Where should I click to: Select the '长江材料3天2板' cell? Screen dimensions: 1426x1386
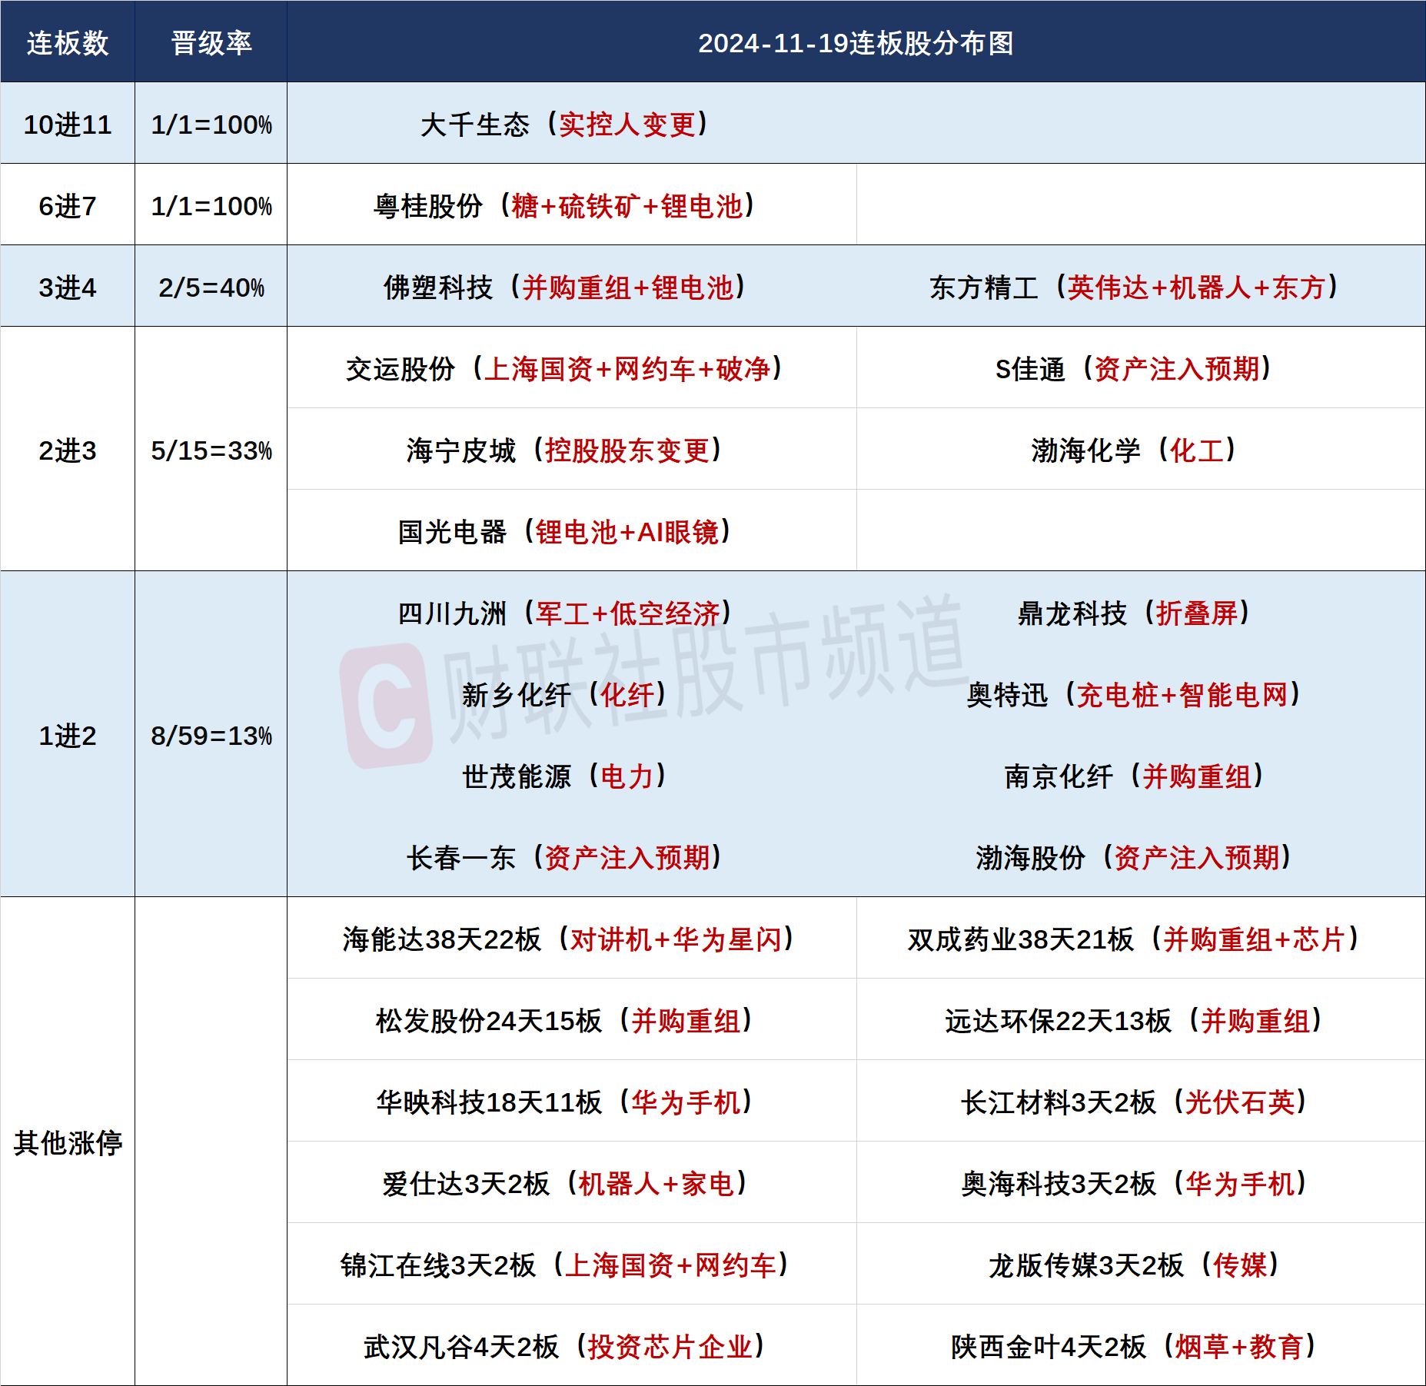(x=1141, y=1102)
